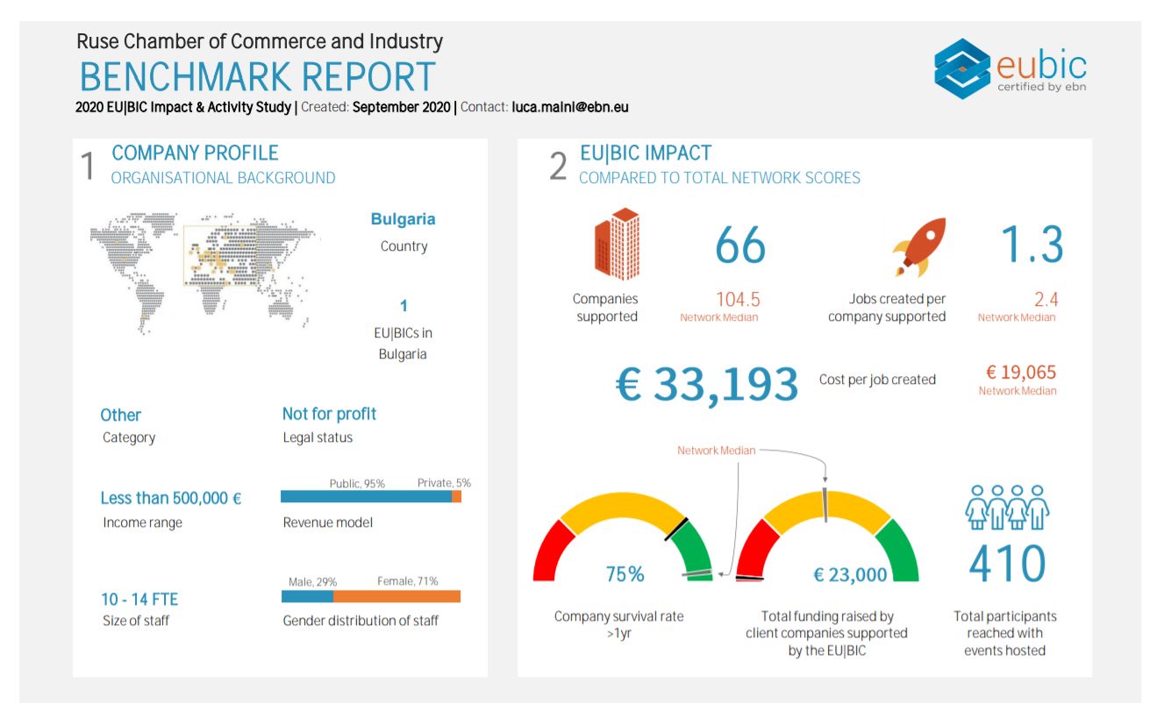Click the red segment of the survival rate gauge
Image resolution: width=1164 pixels, height=703 pixels.
(x=550, y=552)
